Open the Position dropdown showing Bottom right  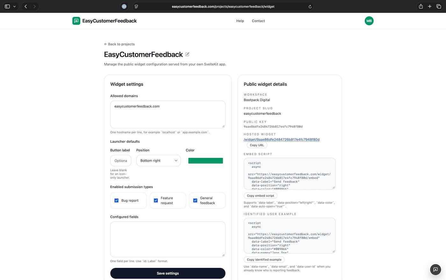tap(158, 161)
